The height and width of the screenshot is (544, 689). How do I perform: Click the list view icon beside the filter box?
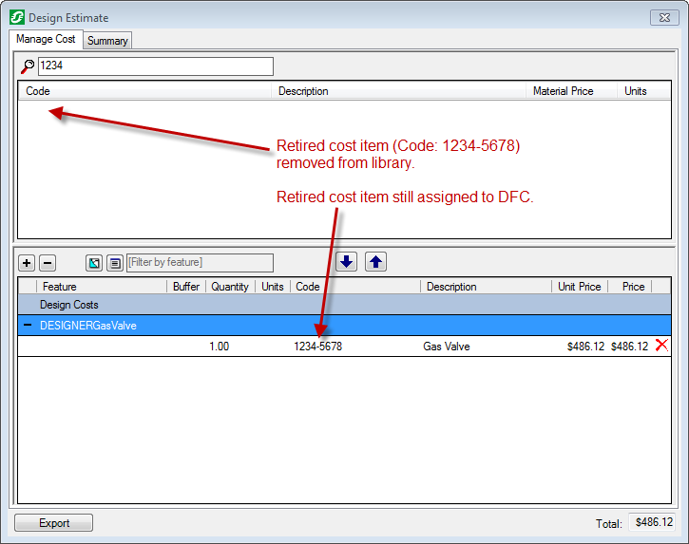(114, 263)
